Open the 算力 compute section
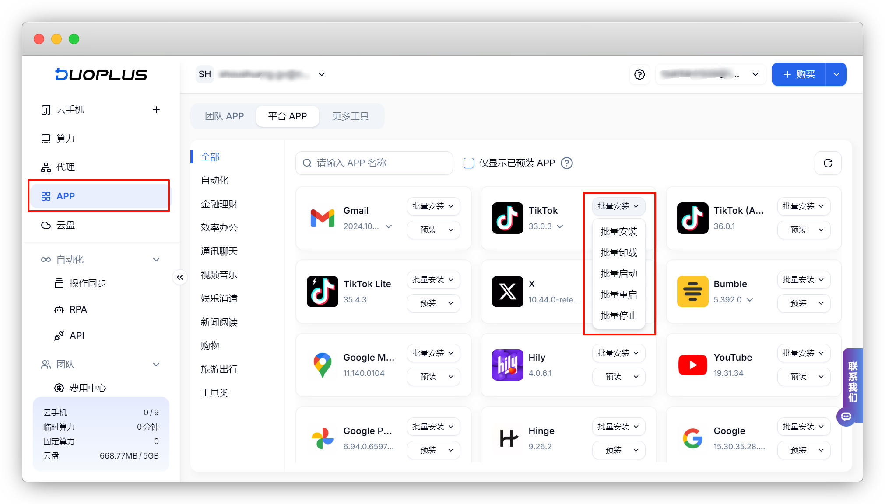 tap(66, 139)
